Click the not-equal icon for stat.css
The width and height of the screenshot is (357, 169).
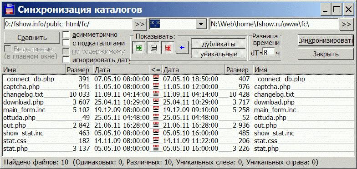point(156,141)
